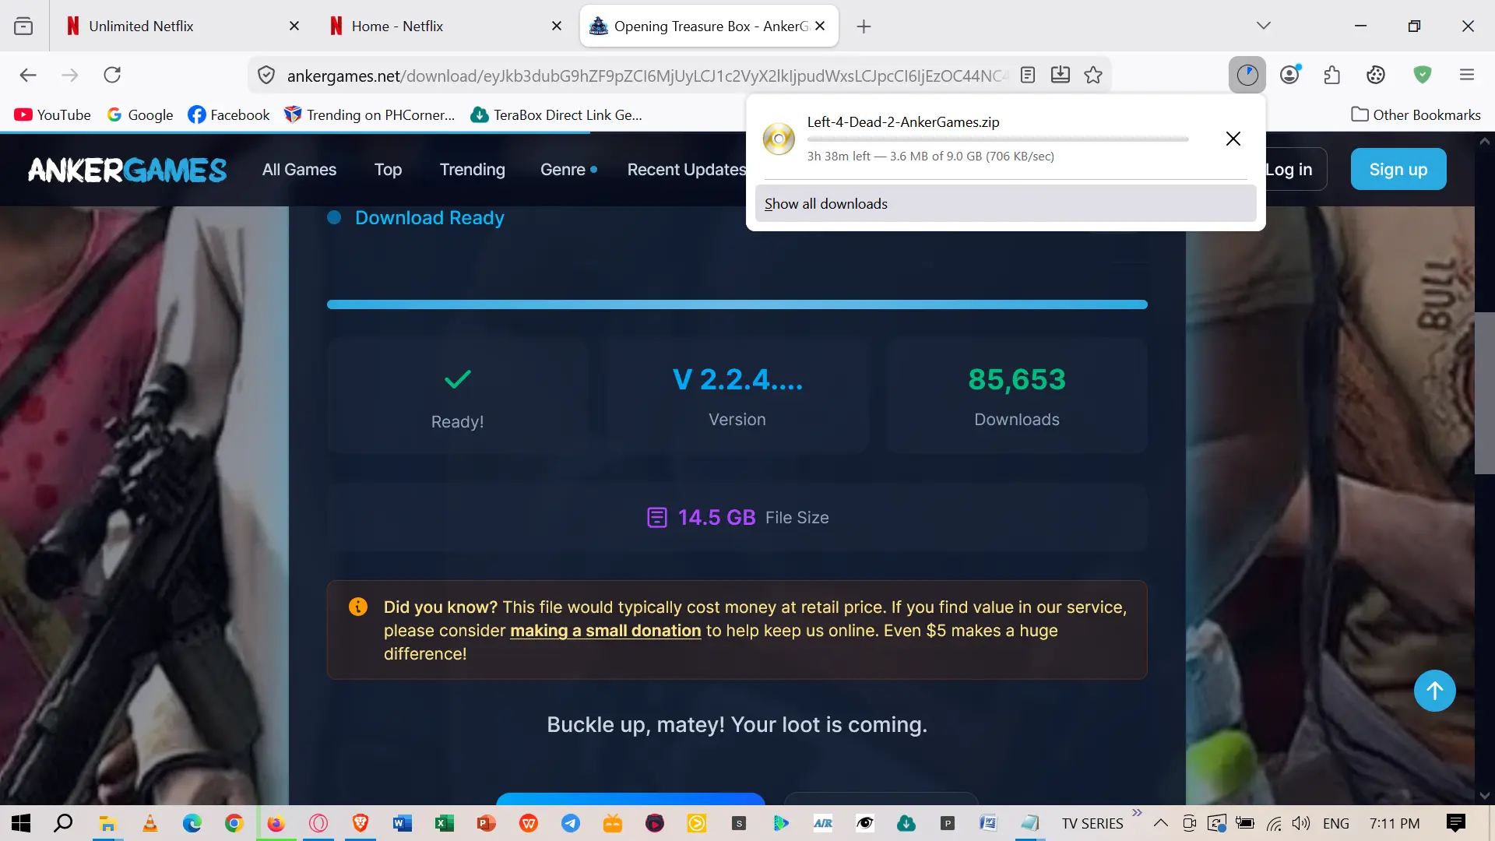The image size is (1495, 841).
Task: Open Microsoft Edge from taskbar
Action: [x=192, y=823]
